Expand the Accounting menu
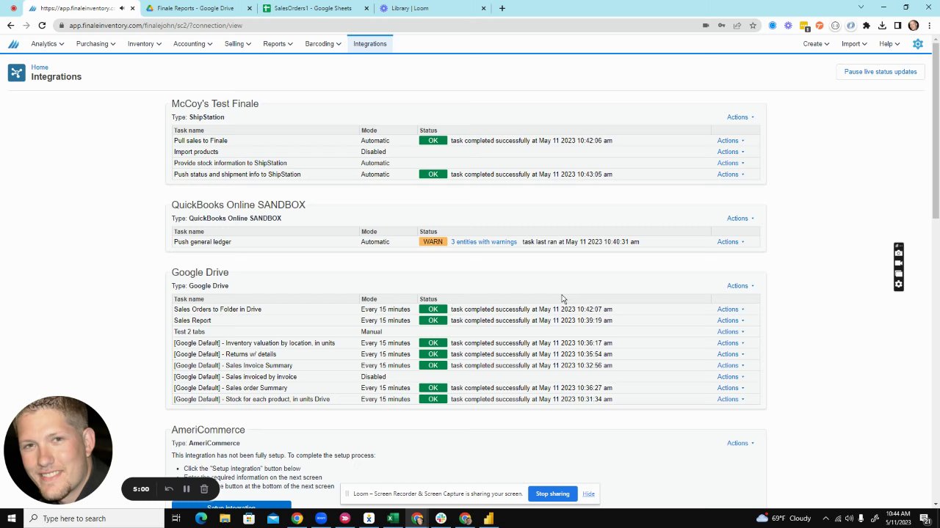This screenshot has width=940, height=528. coord(192,44)
